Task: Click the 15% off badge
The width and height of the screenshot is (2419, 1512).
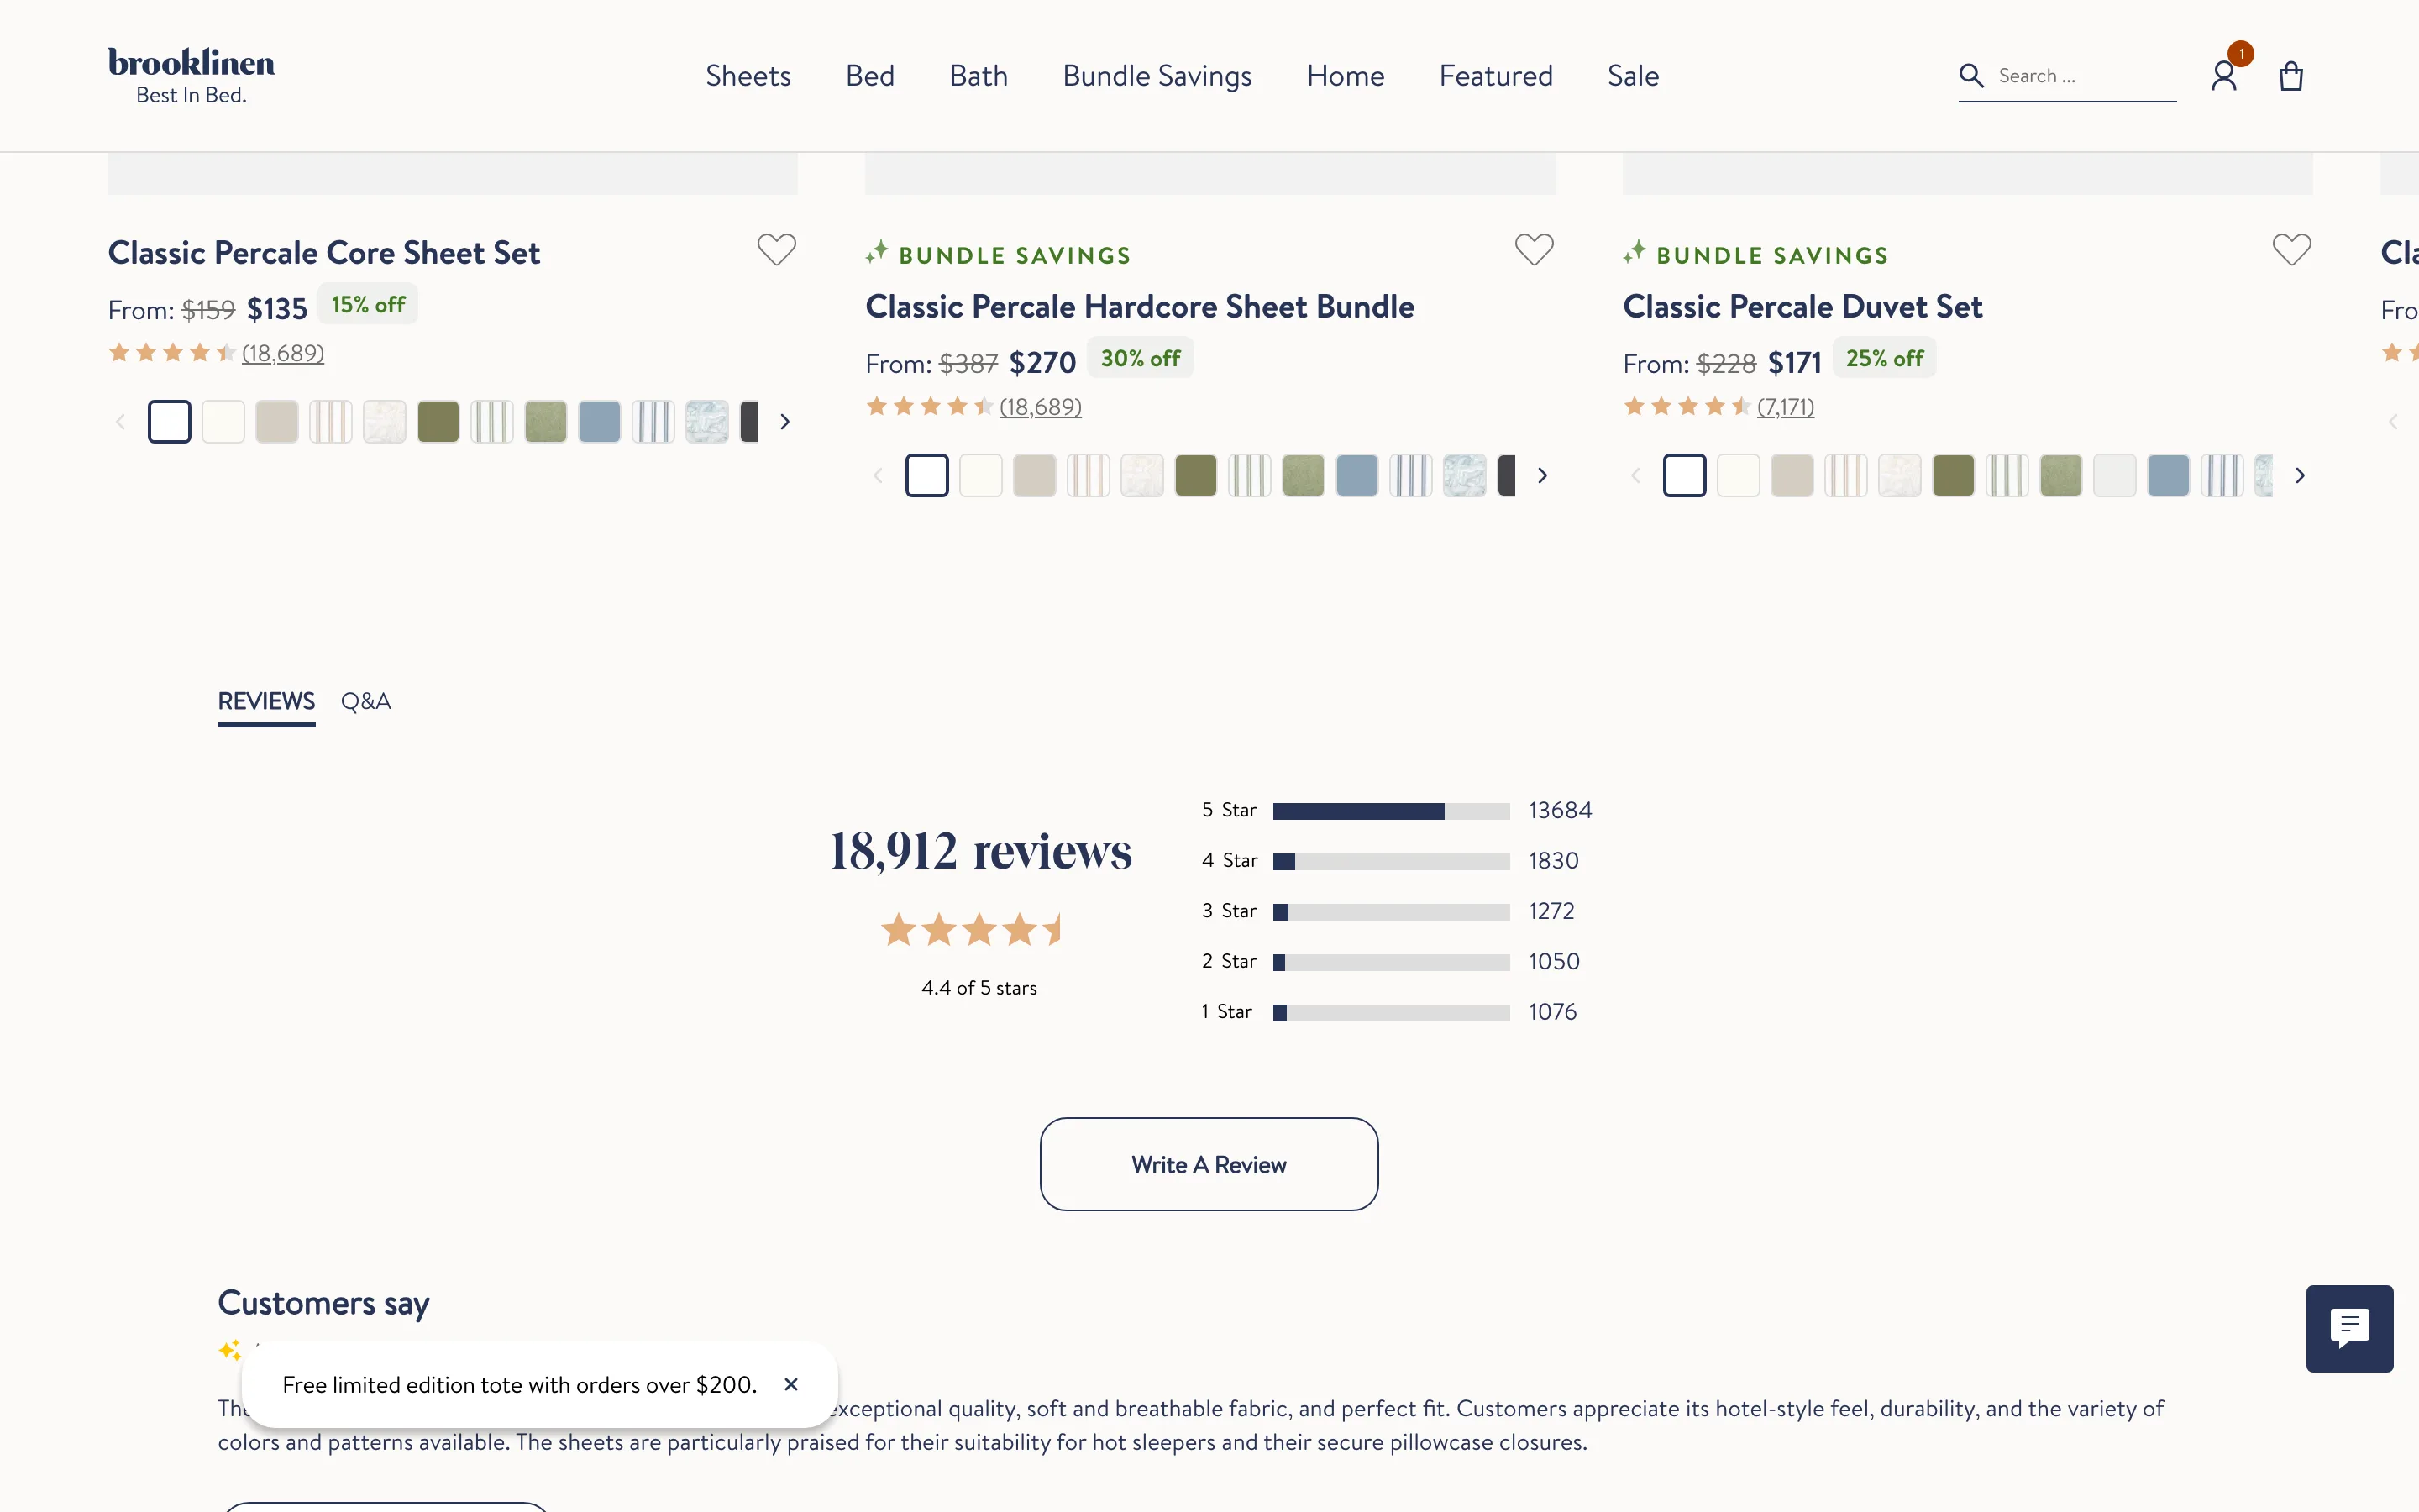Action: 368,305
